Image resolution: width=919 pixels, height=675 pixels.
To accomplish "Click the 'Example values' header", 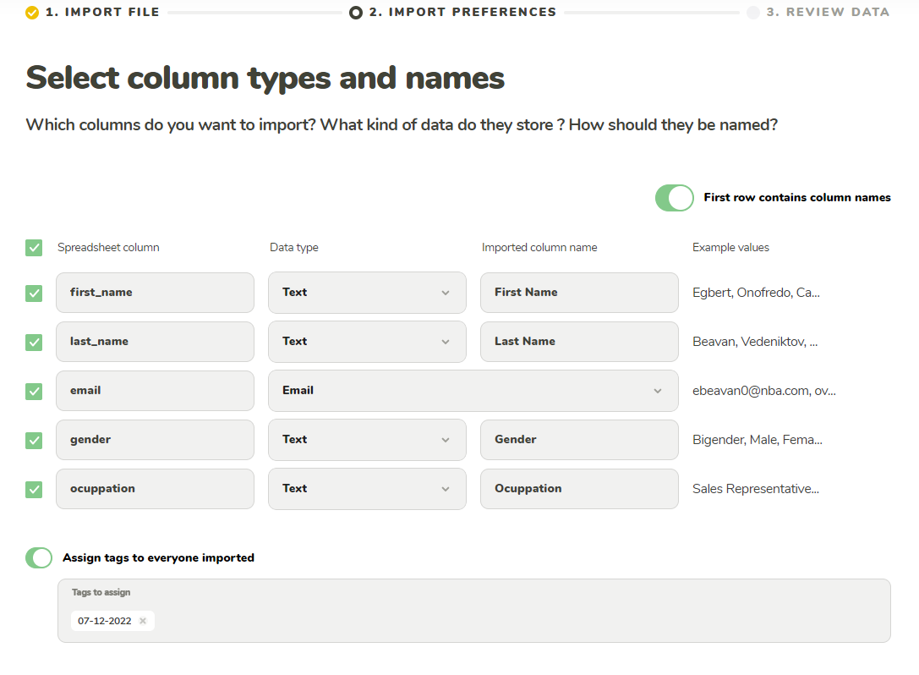I will pyautogui.click(x=730, y=248).
